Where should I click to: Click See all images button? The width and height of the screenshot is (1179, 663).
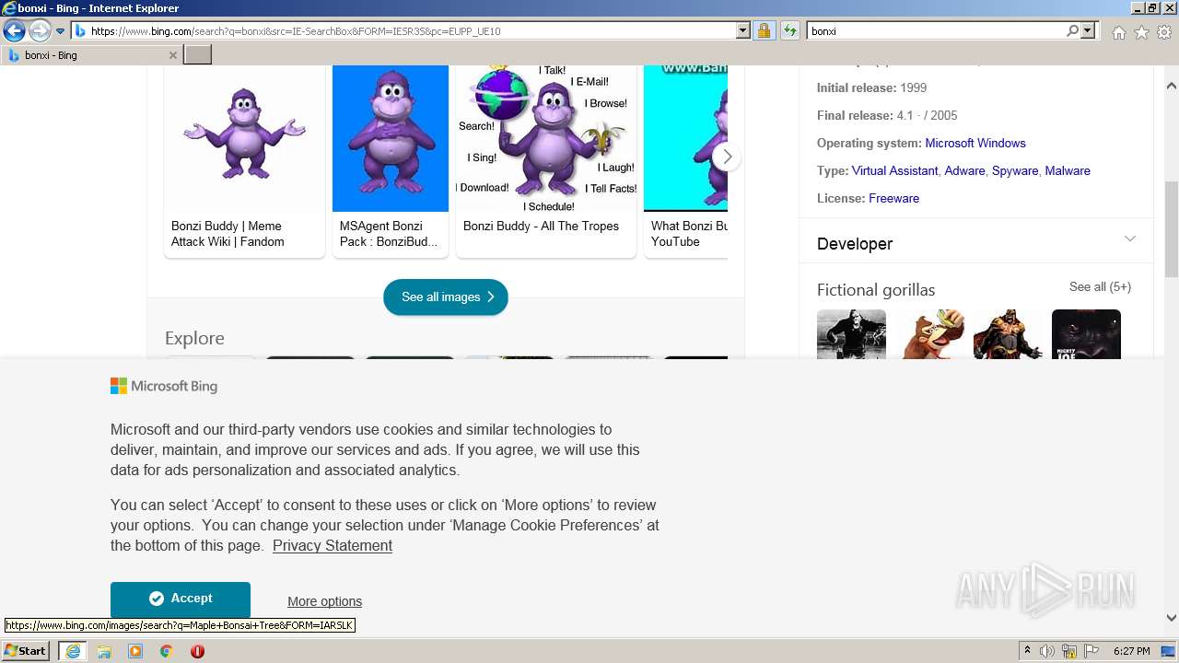click(446, 297)
